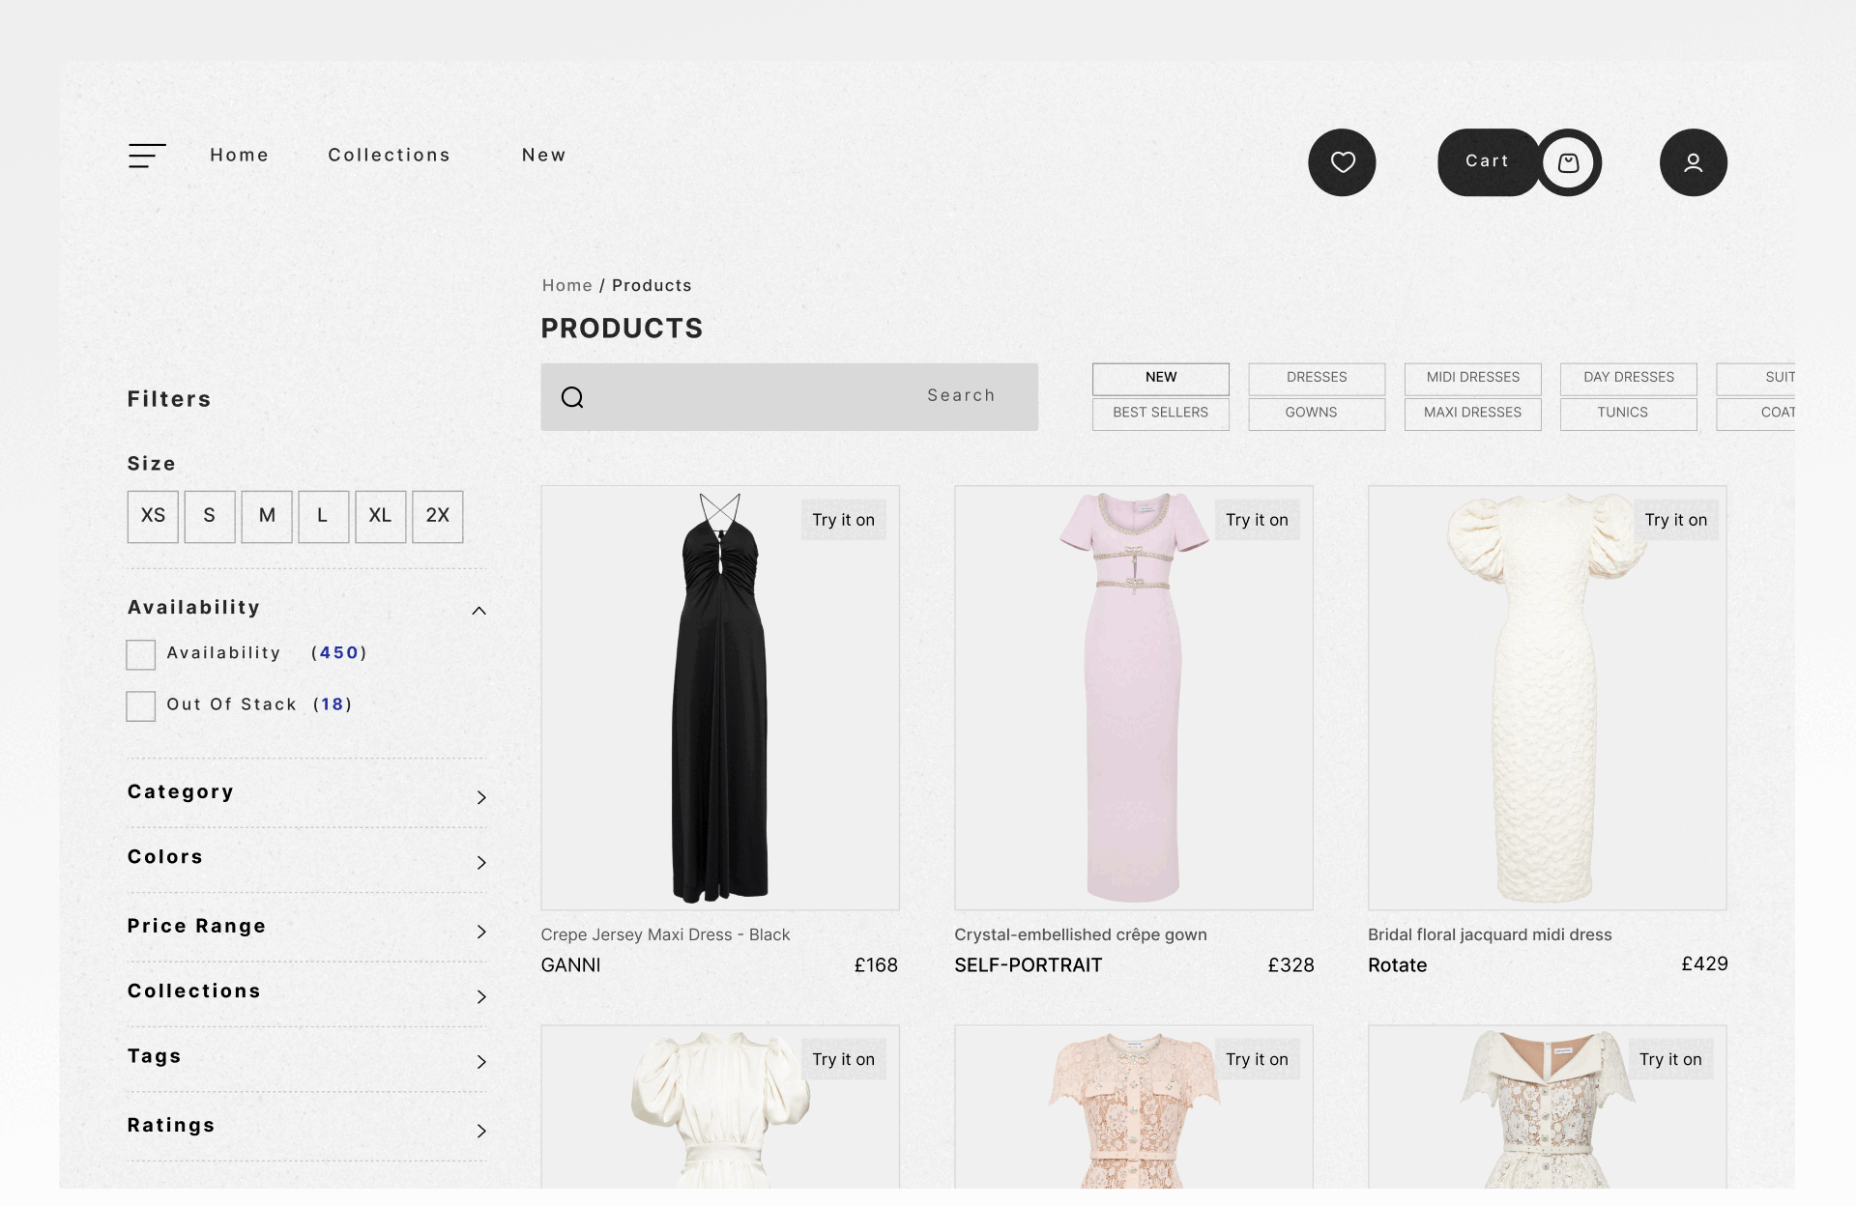Click Try it on for GANNI dress

[x=843, y=520]
